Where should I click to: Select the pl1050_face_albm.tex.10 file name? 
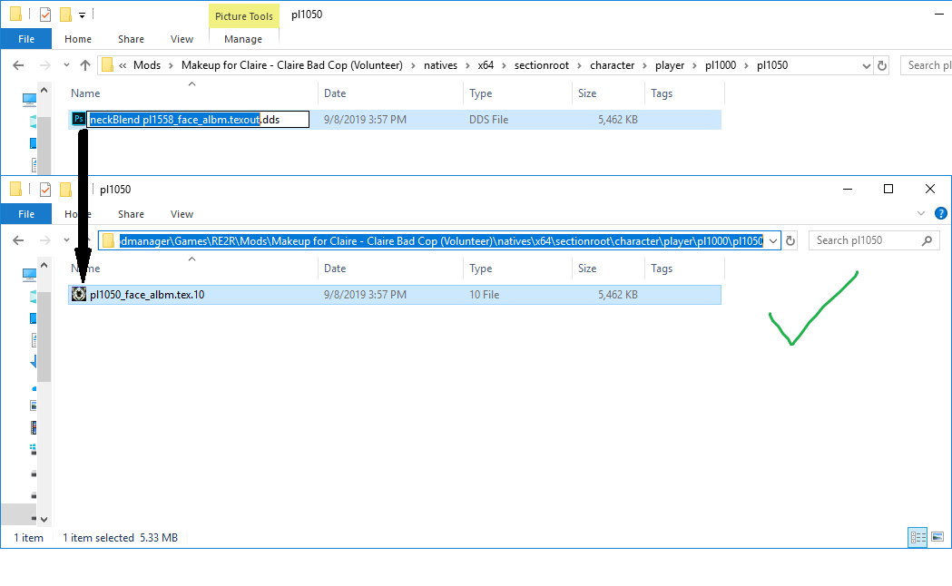click(x=147, y=295)
